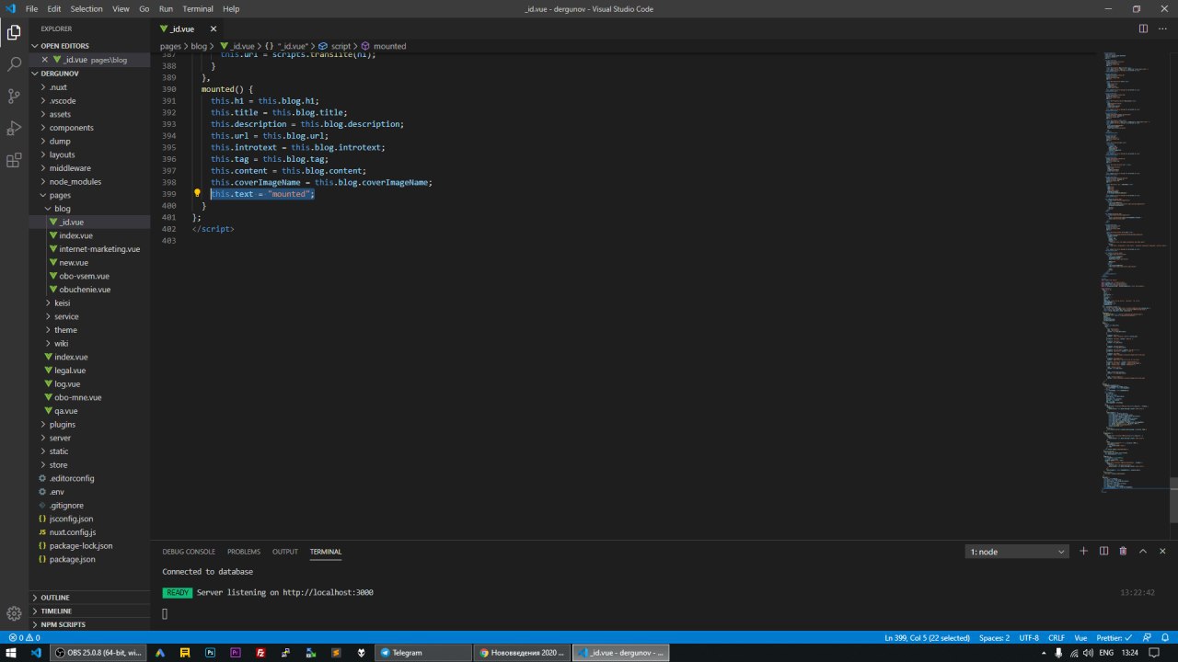This screenshot has height=662, width=1178.
Task: Open the Terminal menu
Action: (x=198, y=8)
